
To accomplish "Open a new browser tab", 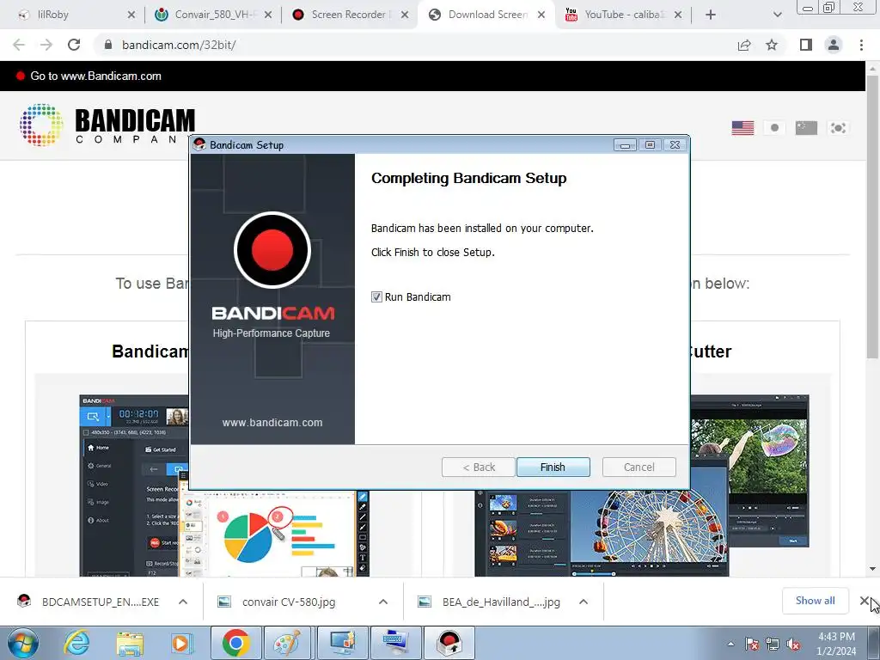I will [x=711, y=15].
